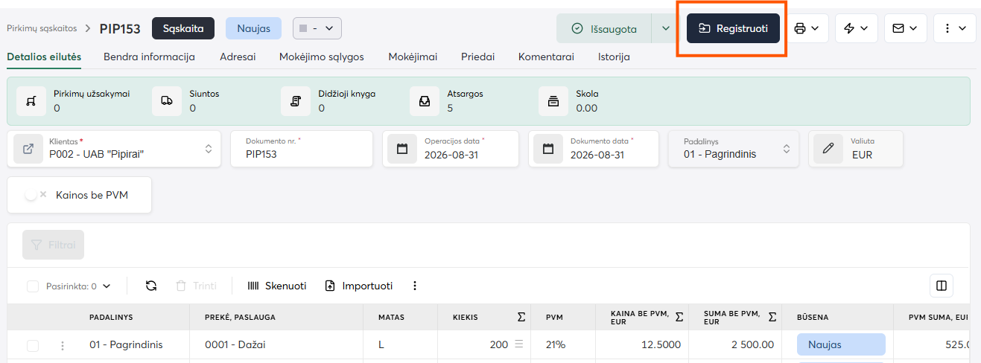Click the Kiekis column sum icon
The width and height of the screenshot is (981, 363).
tap(521, 317)
